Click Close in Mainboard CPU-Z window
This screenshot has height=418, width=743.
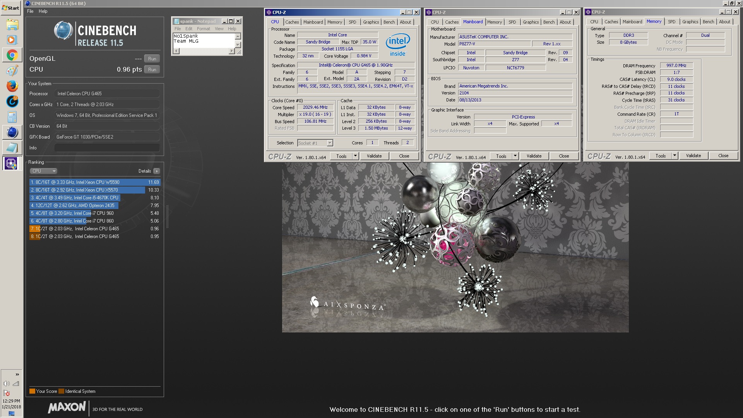[564, 156]
